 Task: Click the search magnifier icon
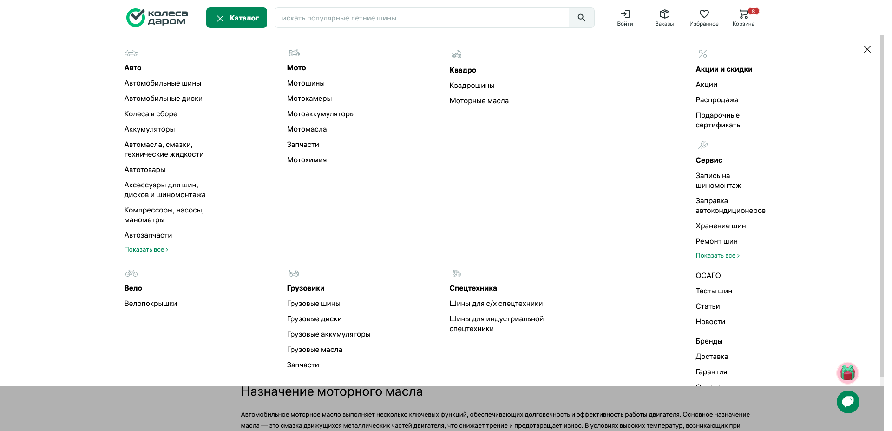click(x=582, y=18)
